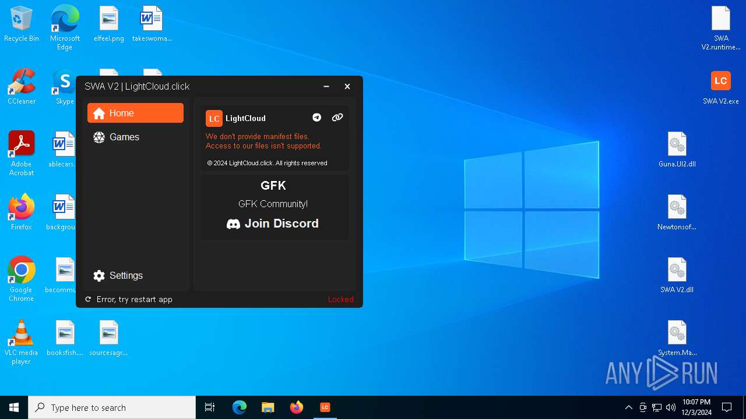Open the taskbar clock and date
746x419 pixels.
pyautogui.click(x=696, y=407)
